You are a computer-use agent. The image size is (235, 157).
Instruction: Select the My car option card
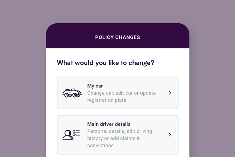point(118,93)
